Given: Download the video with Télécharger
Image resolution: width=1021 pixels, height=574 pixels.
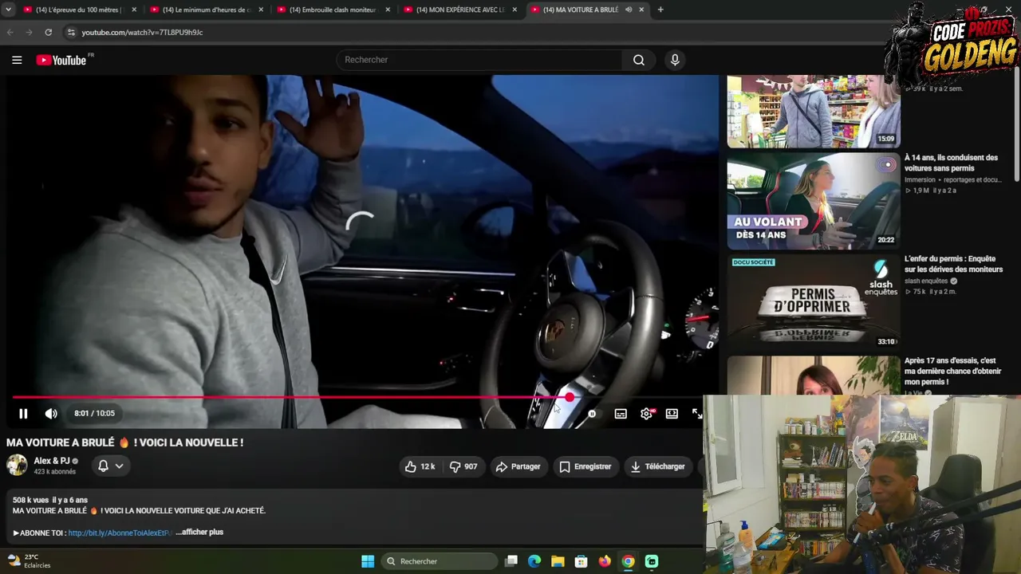Looking at the screenshot, I should pos(657,466).
